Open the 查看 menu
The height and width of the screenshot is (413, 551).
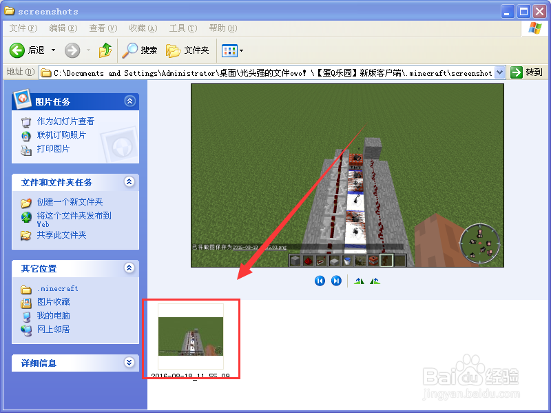pyautogui.click(x=103, y=28)
